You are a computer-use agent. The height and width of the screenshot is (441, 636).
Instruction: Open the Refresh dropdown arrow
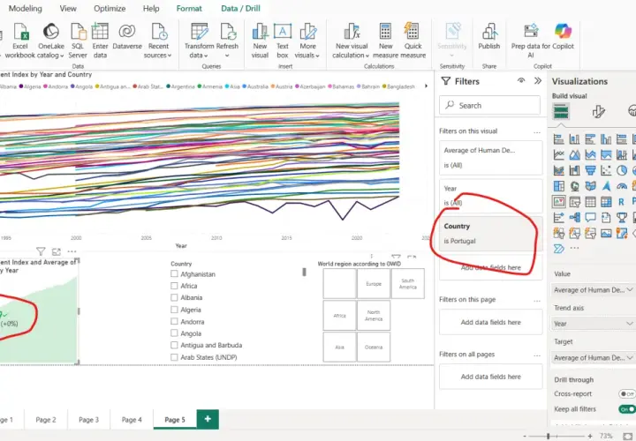point(227,56)
